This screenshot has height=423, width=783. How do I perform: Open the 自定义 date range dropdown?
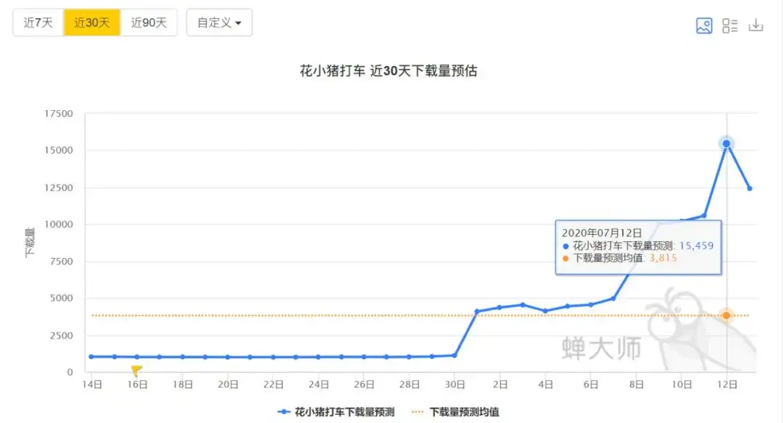pyautogui.click(x=219, y=22)
